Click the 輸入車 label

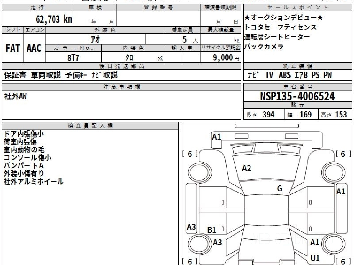(x=182, y=48)
